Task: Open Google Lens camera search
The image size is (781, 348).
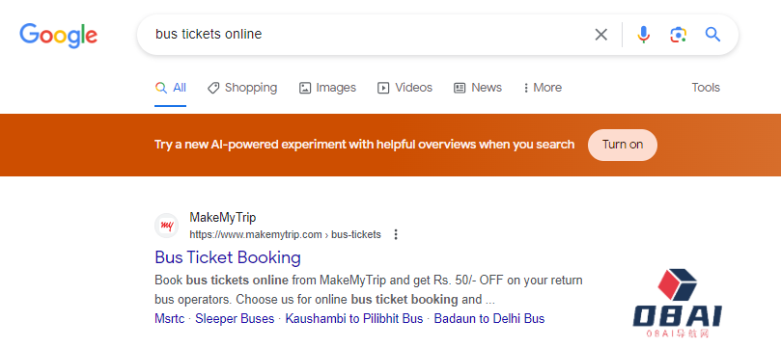Action: [678, 35]
